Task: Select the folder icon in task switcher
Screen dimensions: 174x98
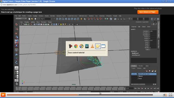Action: click(x=98, y=46)
